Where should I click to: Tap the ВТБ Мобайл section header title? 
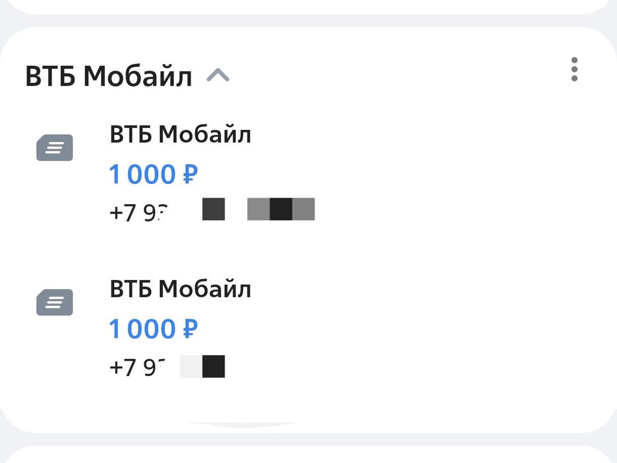(109, 76)
